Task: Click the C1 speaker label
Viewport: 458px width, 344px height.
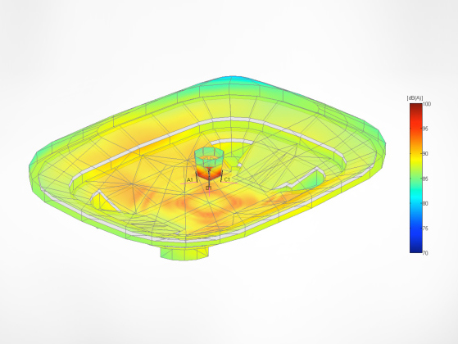Action: 227,179
